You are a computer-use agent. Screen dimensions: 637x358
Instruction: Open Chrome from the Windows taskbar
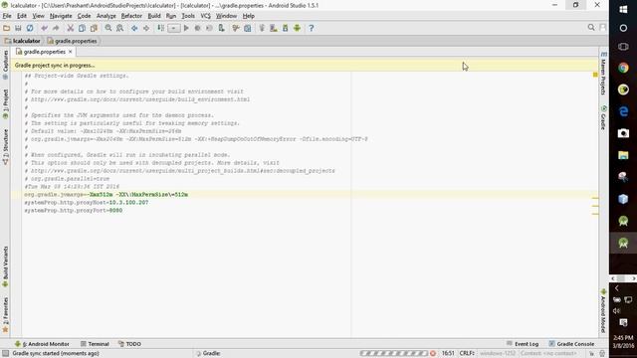click(x=623, y=68)
